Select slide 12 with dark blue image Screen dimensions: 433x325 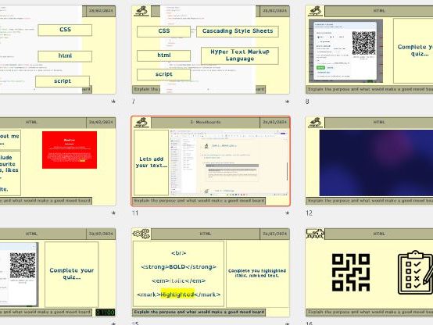(369, 161)
